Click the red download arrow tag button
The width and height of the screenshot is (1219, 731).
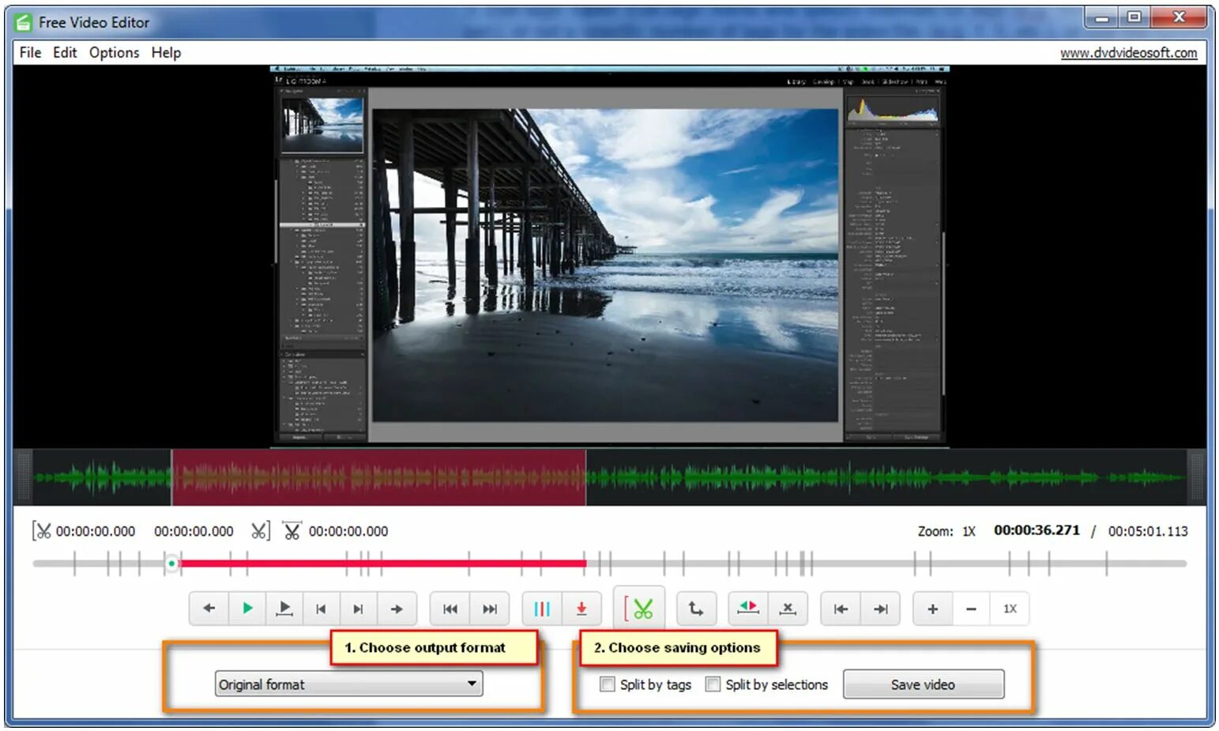click(581, 609)
